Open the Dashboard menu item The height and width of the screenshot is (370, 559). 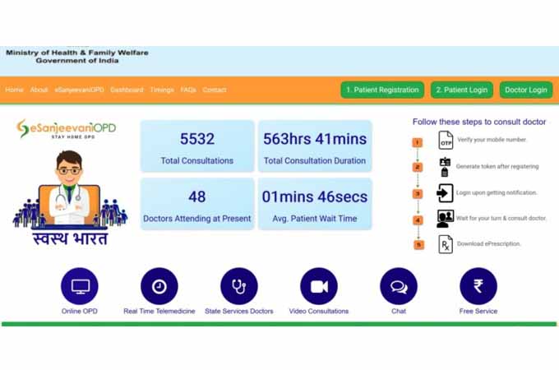127,90
